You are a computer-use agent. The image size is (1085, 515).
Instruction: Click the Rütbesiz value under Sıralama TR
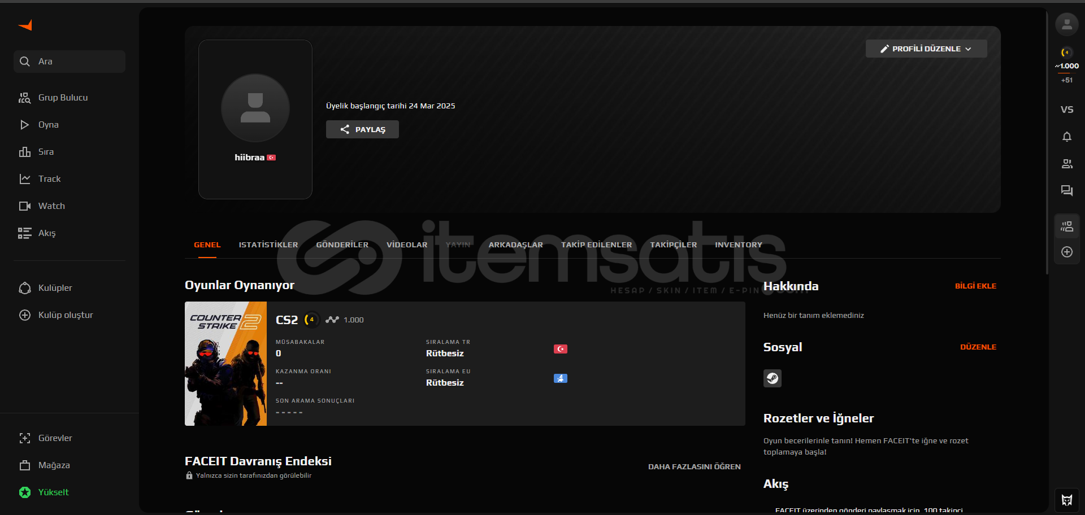pyautogui.click(x=445, y=353)
